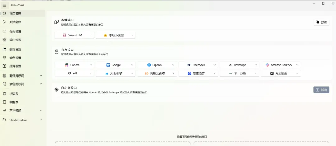Click the 翻译提示词 sidebar icon
Image resolution: width=336 pixels, height=146 pixels.
pyautogui.click(x=4, y=76)
